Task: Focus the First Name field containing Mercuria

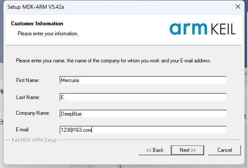Action: coord(143,80)
